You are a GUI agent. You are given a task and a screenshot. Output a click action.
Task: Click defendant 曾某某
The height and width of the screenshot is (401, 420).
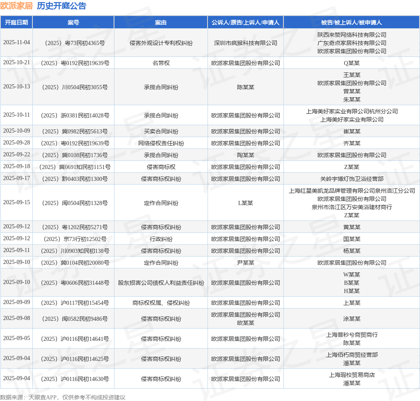pyautogui.click(x=352, y=91)
